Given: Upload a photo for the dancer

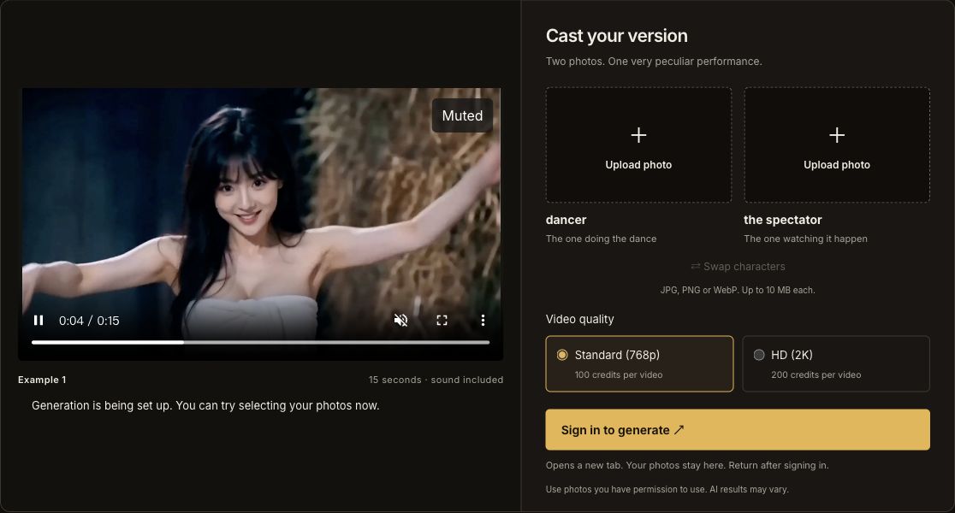Looking at the screenshot, I should [638, 144].
